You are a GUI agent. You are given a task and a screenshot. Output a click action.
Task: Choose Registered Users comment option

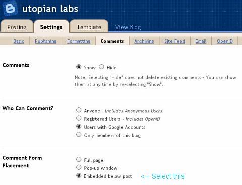pyautogui.click(x=79, y=118)
